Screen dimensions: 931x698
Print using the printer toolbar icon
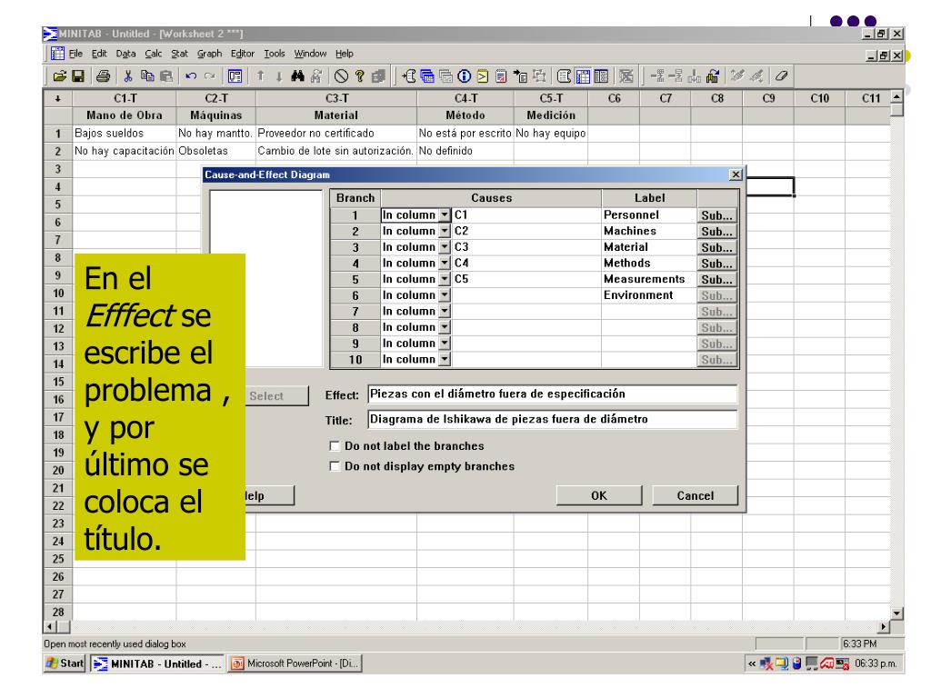[x=104, y=76]
